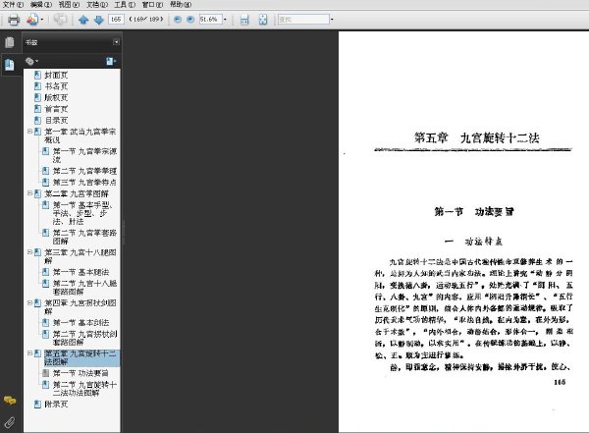Collapse the 第一章 bookmark node
The height and width of the screenshot is (433, 589).
click(29, 132)
